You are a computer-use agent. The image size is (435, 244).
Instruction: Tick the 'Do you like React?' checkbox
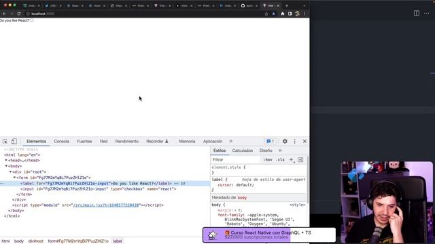[32, 20]
